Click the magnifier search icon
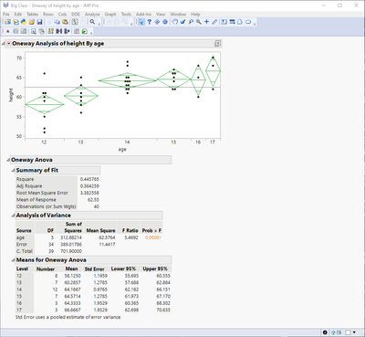This screenshot has height=337, width=365. [92, 22]
